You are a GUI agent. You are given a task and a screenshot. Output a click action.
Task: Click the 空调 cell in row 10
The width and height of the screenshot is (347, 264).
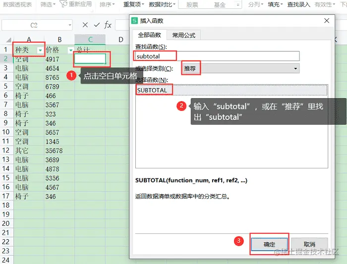tap(29, 132)
